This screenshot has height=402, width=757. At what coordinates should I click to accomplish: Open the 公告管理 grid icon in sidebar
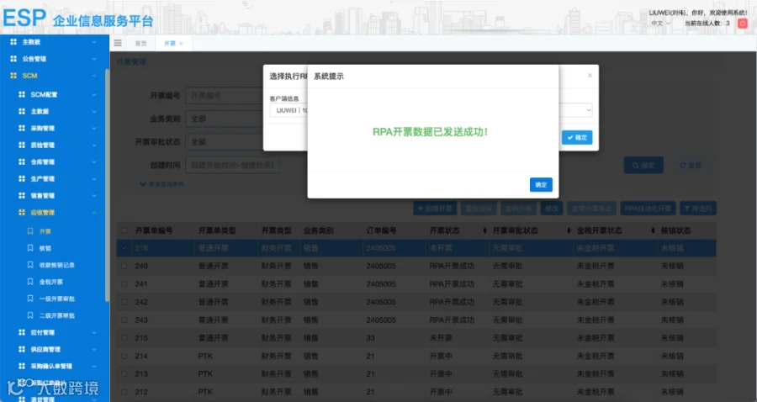pyautogui.click(x=13, y=59)
